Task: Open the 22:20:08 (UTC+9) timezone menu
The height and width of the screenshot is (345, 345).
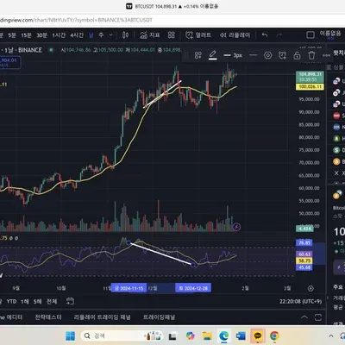Action: point(300,301)
